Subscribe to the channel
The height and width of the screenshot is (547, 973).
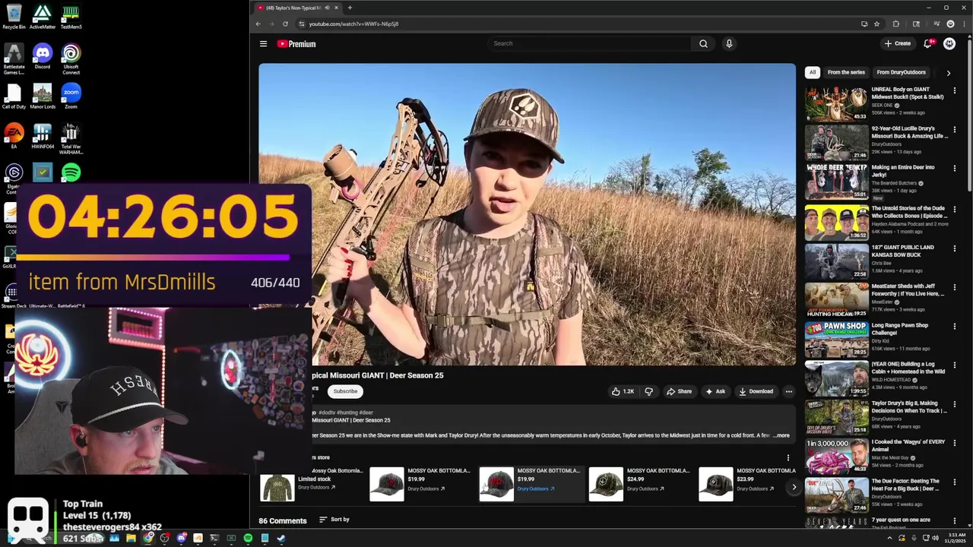(x=345, y=391)
